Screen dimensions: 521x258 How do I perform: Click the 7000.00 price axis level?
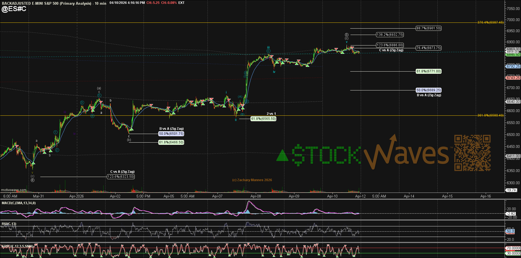(514, 20)
